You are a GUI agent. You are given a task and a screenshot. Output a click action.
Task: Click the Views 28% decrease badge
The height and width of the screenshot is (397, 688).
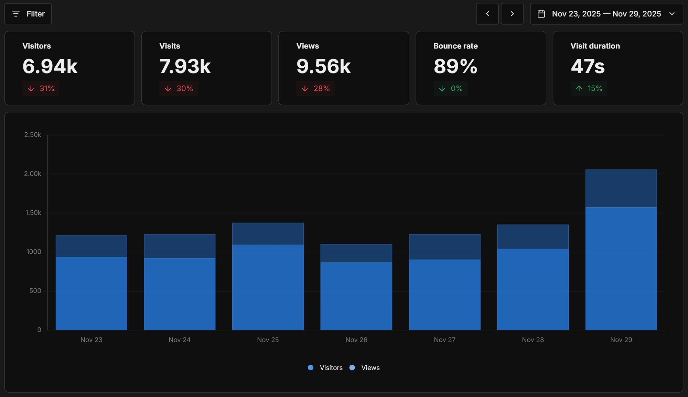[x=315, y=89]
